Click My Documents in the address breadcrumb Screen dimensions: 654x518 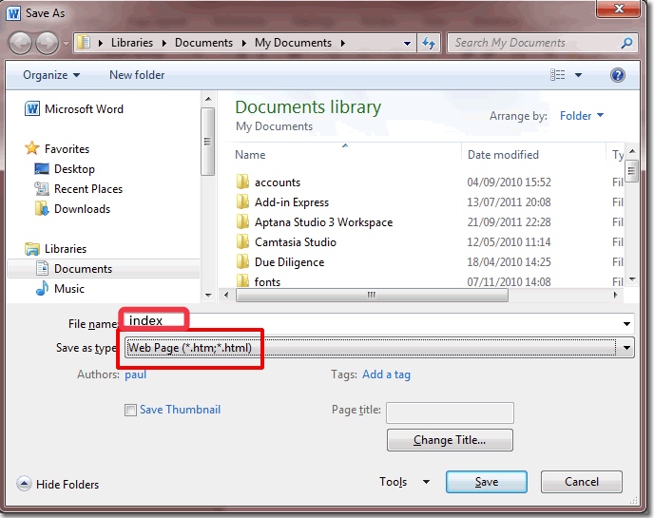293,43
